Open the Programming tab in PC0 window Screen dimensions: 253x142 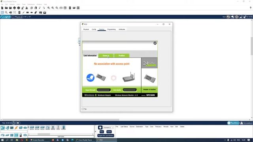(x=111, y=29)
